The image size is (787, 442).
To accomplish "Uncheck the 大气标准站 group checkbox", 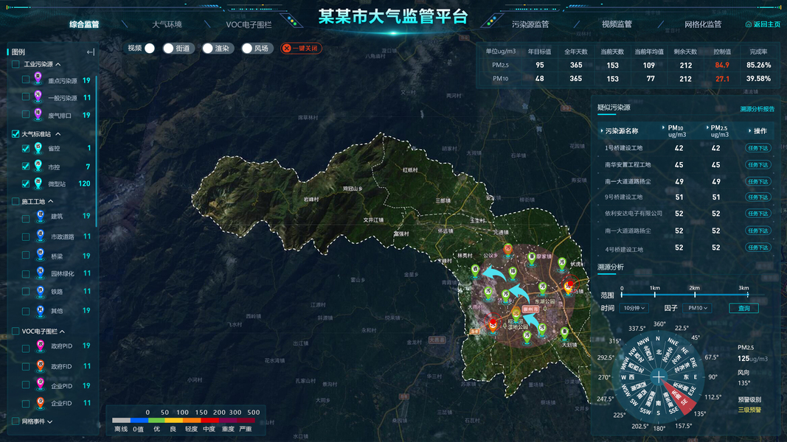I will tap(15, 134).
